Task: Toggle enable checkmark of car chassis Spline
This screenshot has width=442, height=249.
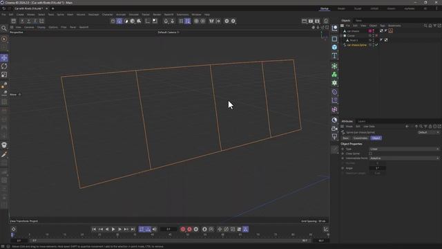Action: coord(377,45)
